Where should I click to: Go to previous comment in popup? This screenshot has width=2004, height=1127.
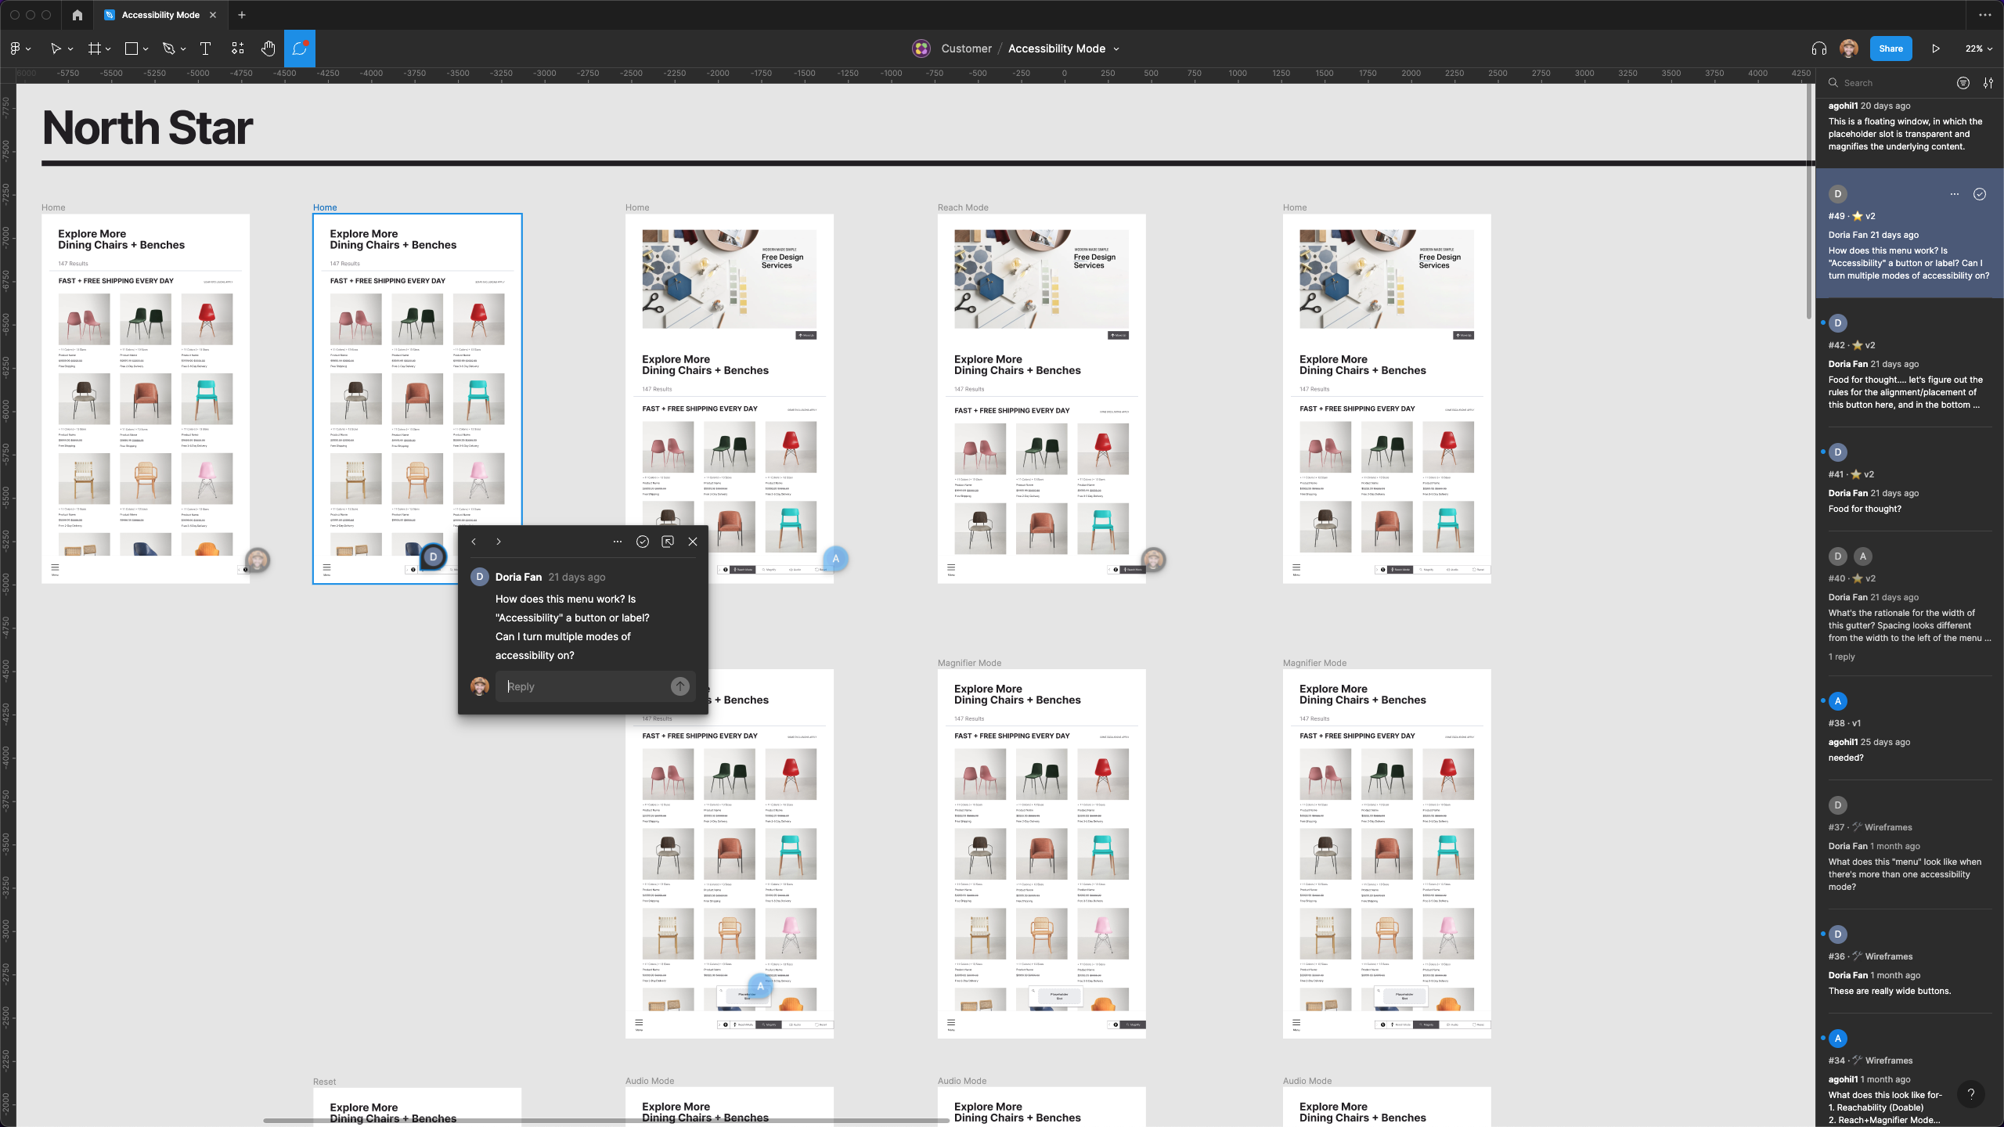[474, 542]
